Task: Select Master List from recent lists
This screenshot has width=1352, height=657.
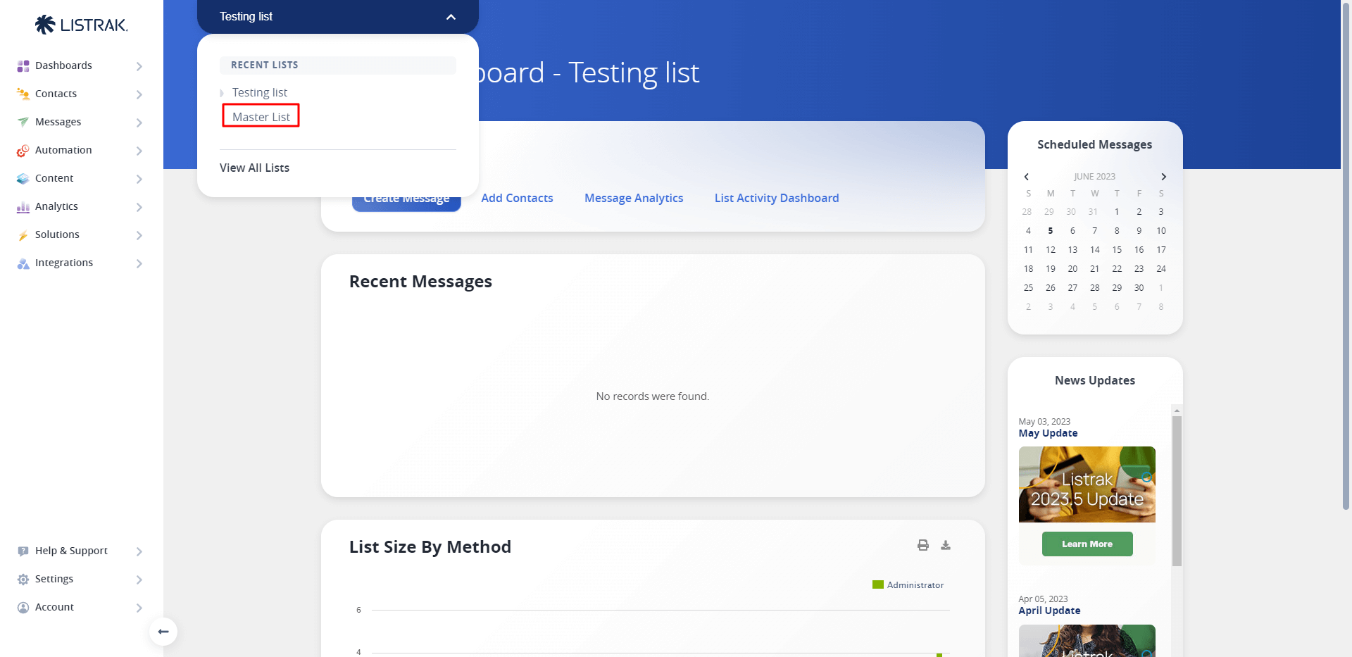Action: click(261, 117)
